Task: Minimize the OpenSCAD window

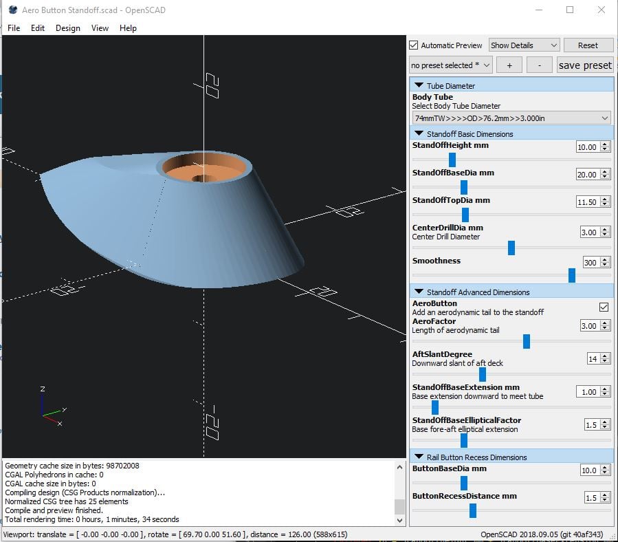Action: click(539, 10)
